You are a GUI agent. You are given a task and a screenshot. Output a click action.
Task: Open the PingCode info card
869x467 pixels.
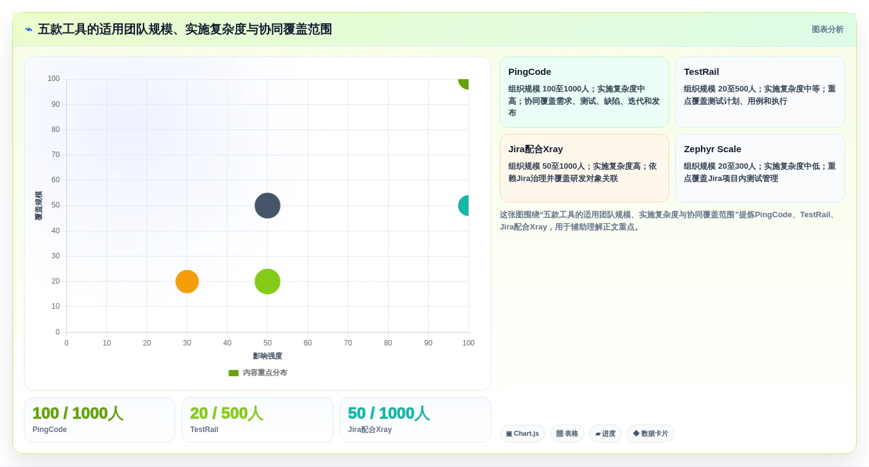[584, 92]
